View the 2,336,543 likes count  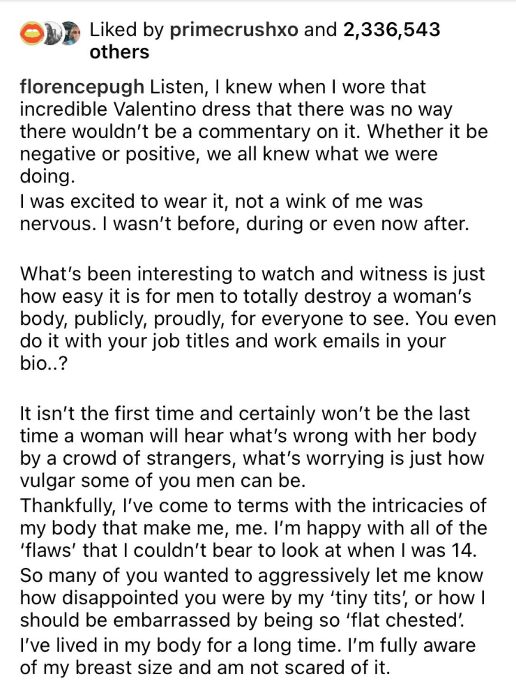click(391, 29)
